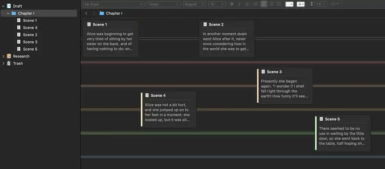Select Trash in the binder
Image resolution: width=385 pixels, height=169 pixels.
pyautogui.click(x=18, y=63)
